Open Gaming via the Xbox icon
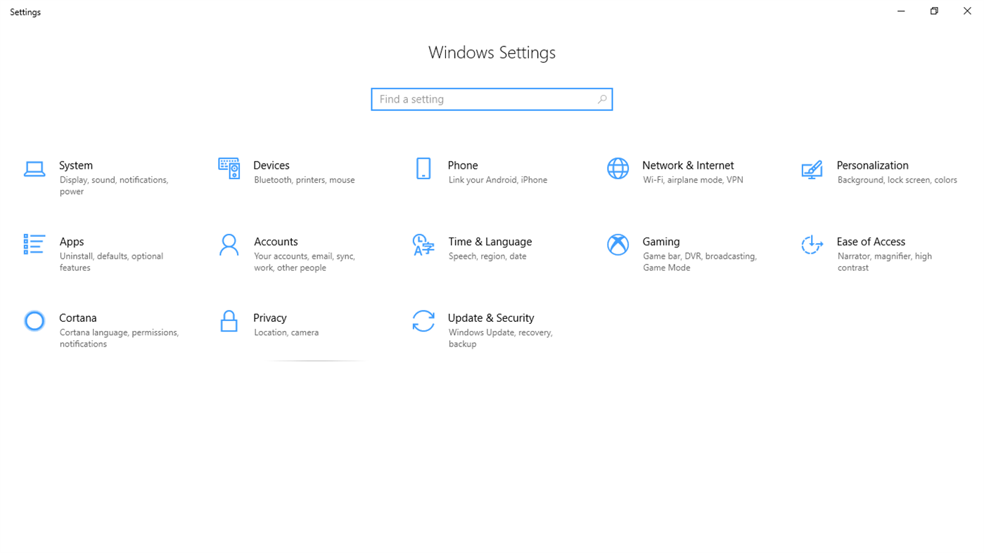The image size is (984, 553). [x=618, y=245]
